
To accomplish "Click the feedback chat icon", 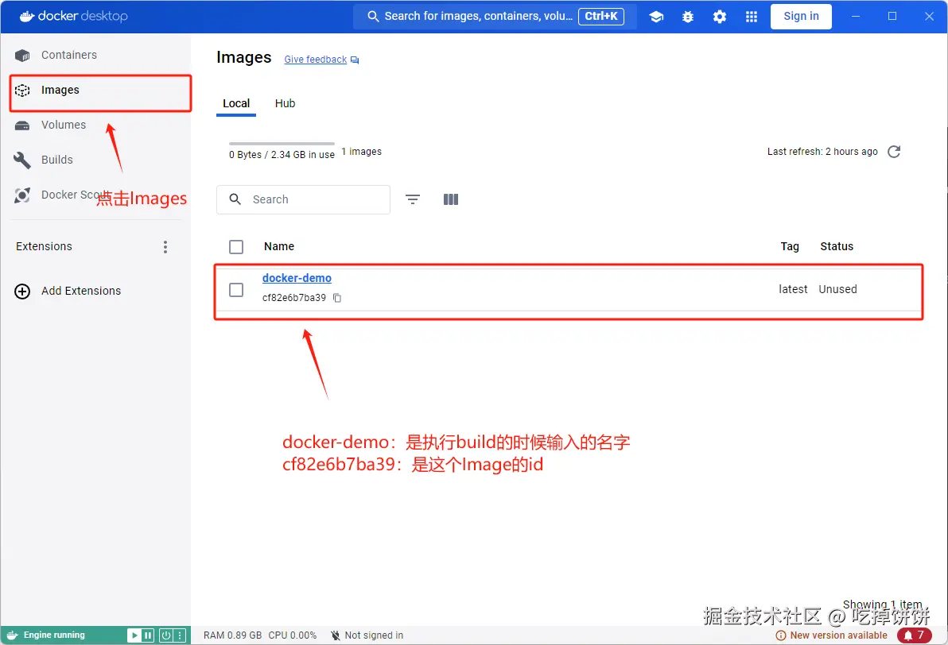I will click(355, 60).
